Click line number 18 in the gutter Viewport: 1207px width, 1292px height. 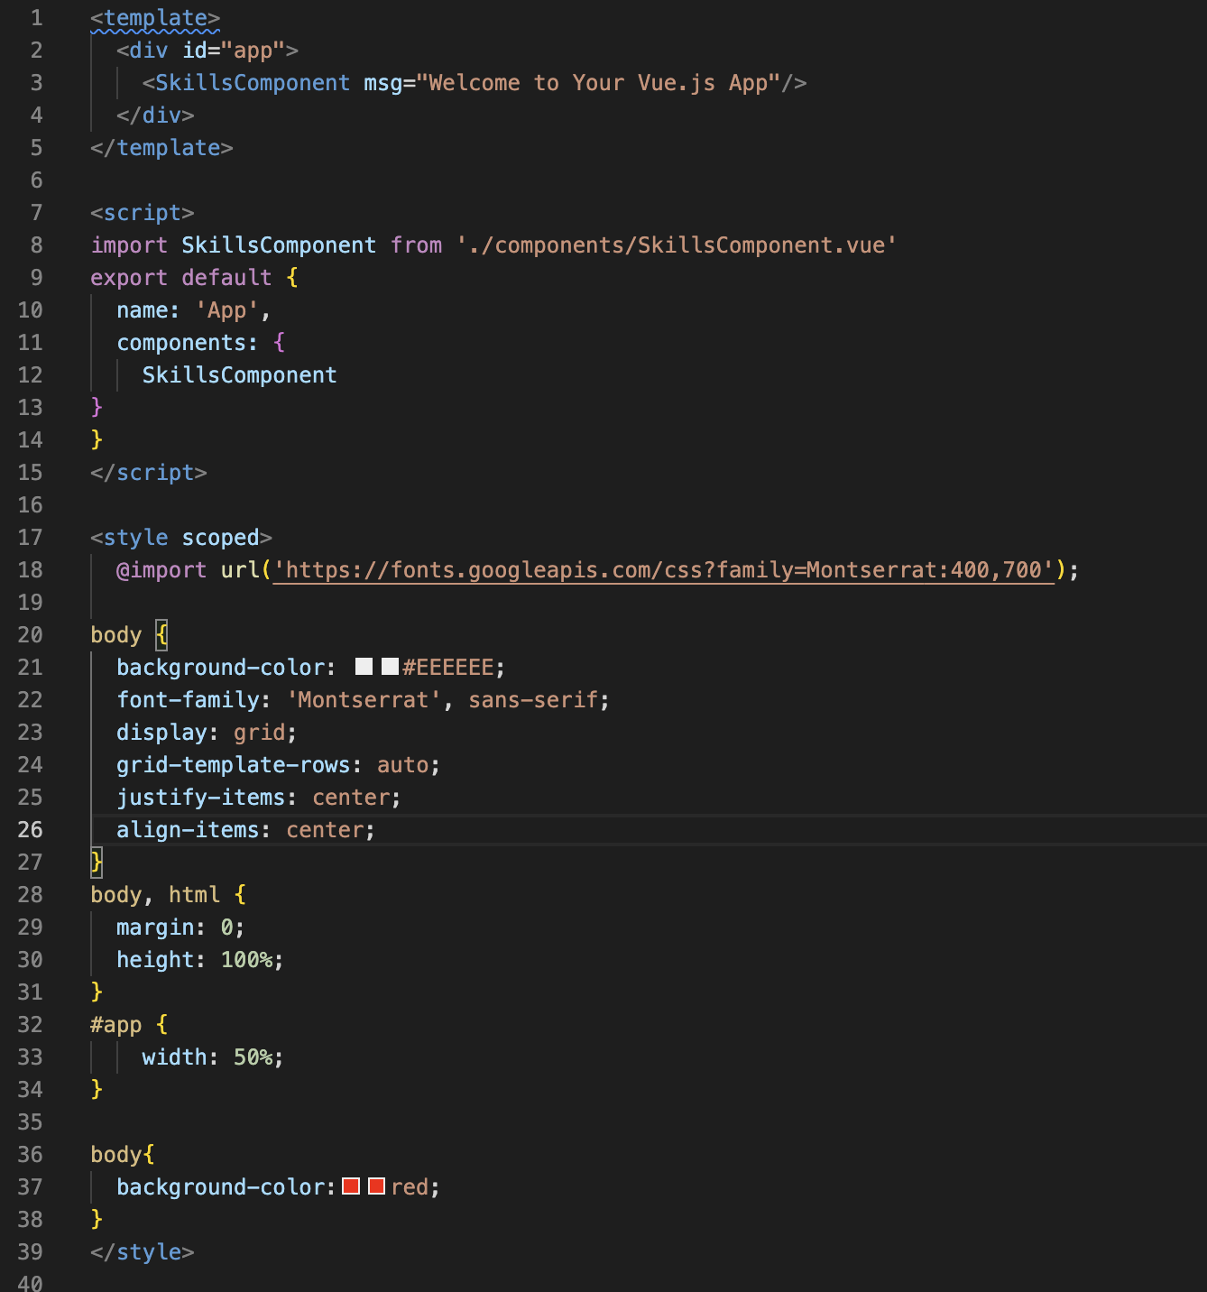(x=30, y=570)
